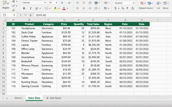172x107 pixels.
Task: Select row 2 header
Action: [x=3, y=28]
